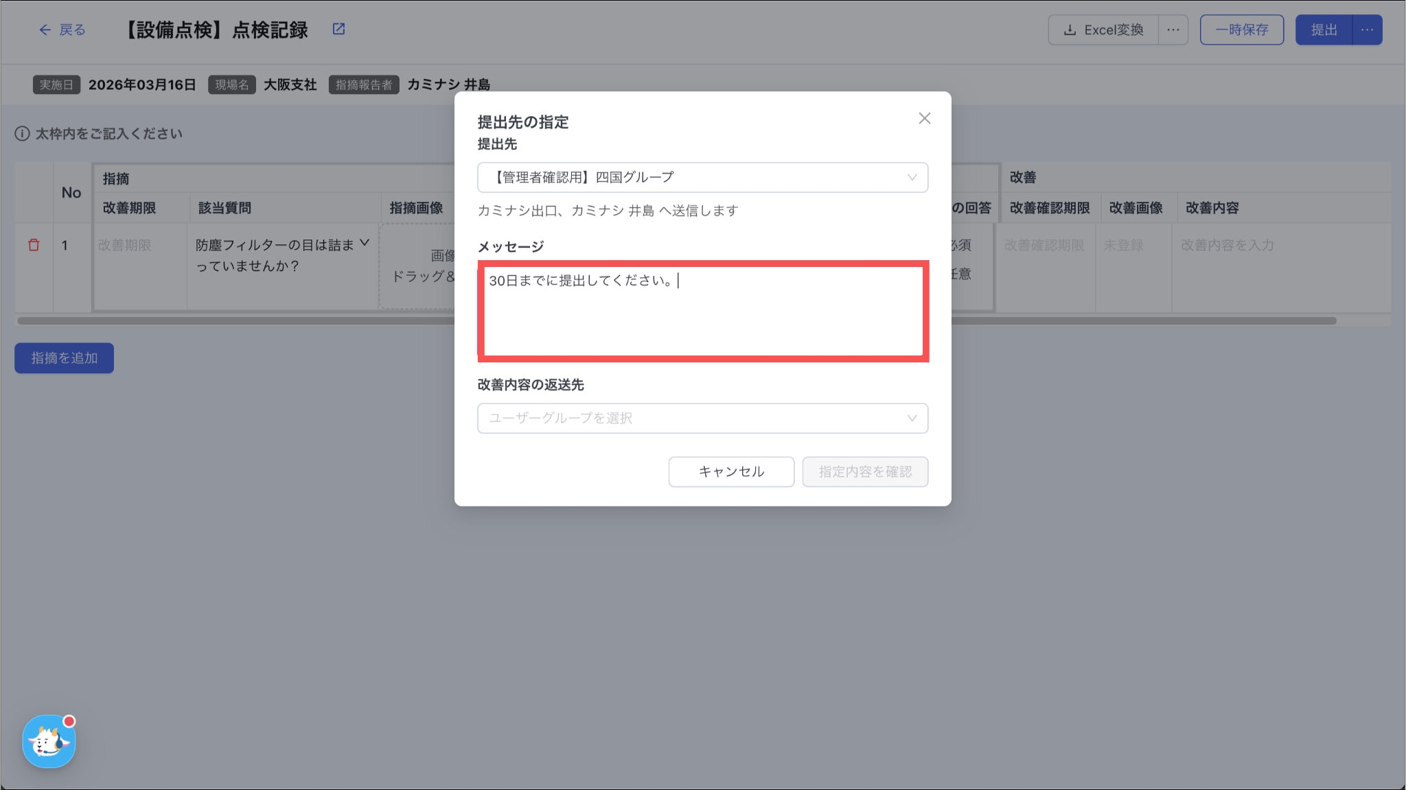Click the 一時保存 button

pos(1241,30)
